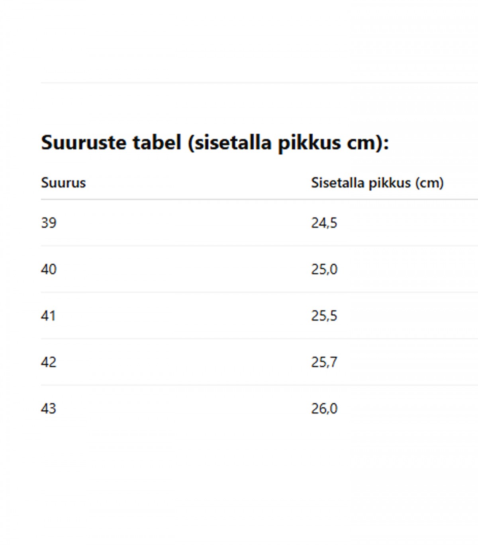Click the Suuruste tabel heading
The width and height of the screenshot is (478, 546).
215,142
